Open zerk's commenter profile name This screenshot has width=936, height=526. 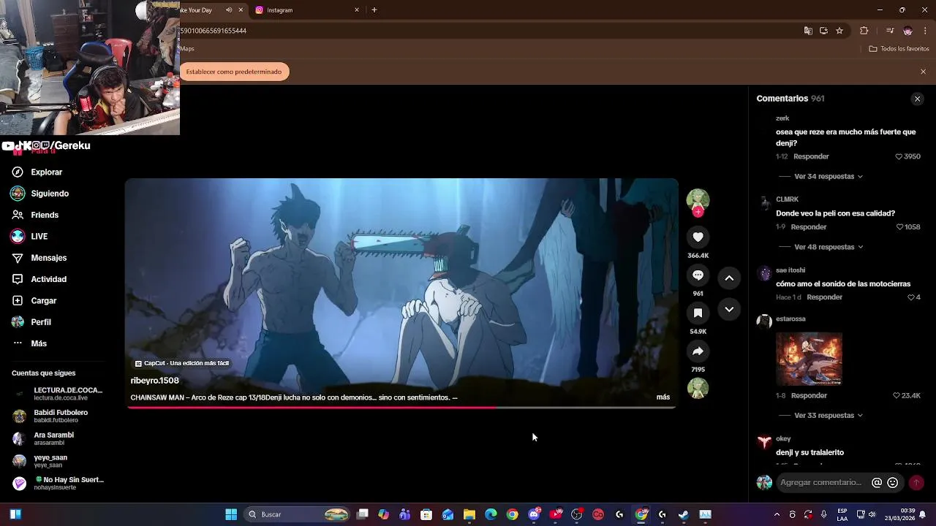pos(782,118)
